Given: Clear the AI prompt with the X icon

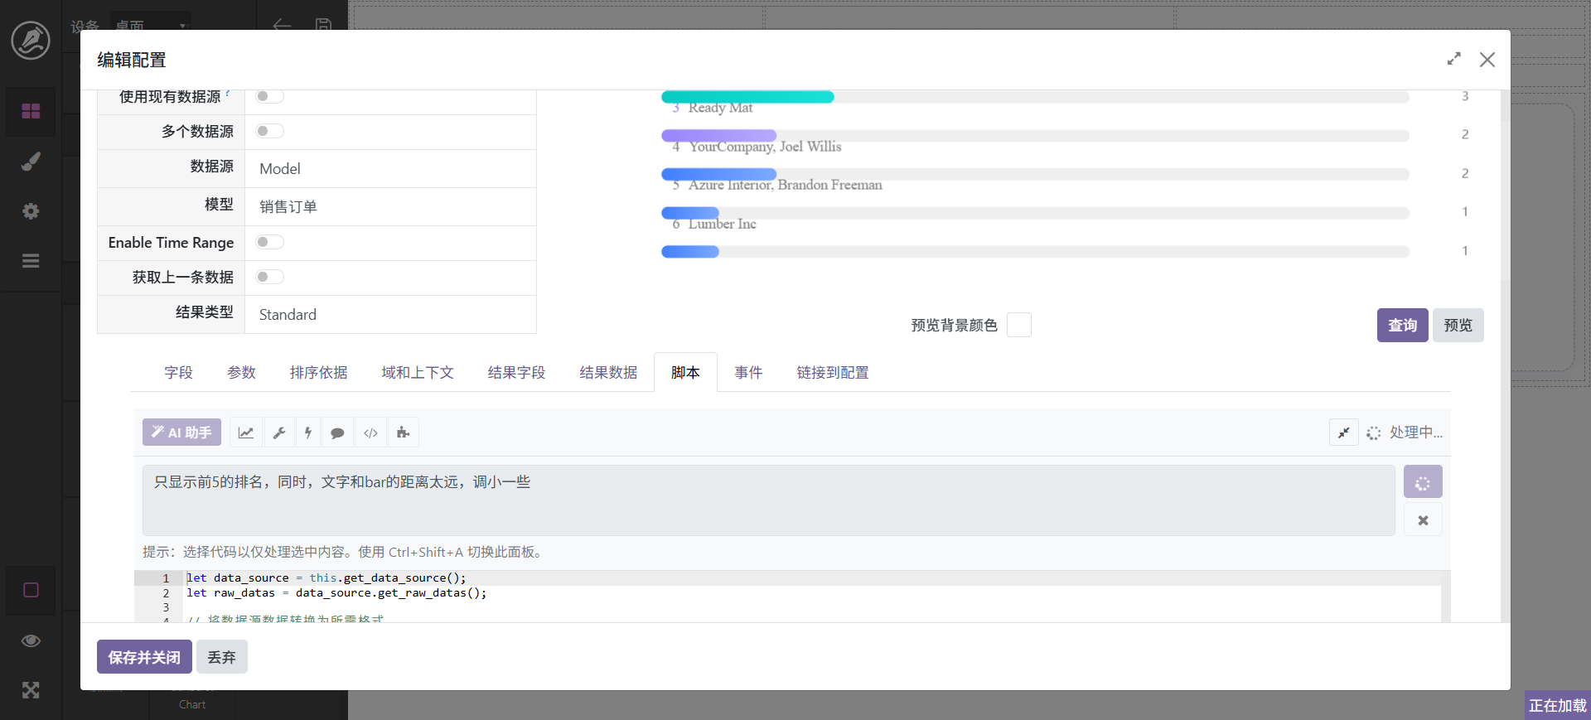Looking at the screenshot, I should click(x=1423, y=520).
